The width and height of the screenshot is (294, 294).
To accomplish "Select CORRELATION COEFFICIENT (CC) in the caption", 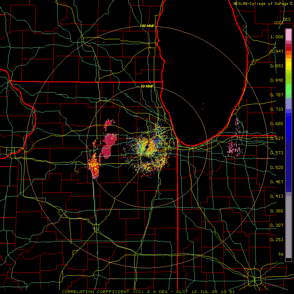I will click(103, 292).
